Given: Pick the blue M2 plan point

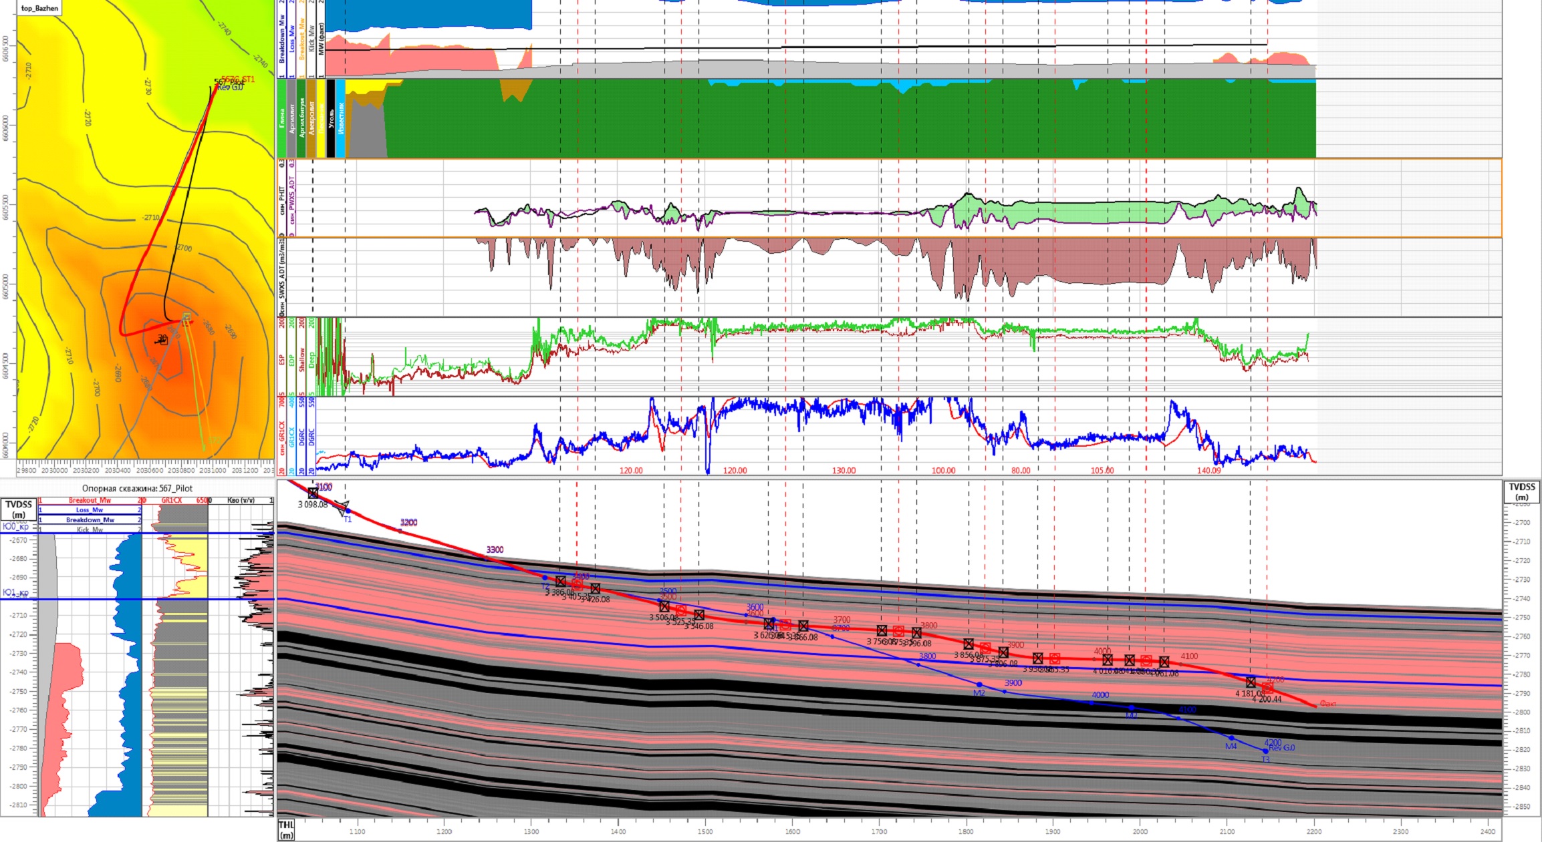Looking at the screenshot, I should point(979,684).
